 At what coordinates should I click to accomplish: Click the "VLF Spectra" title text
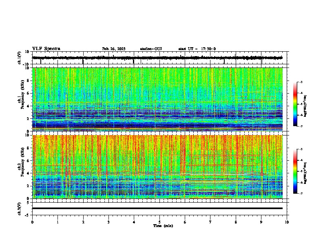pyautogui.click(x=46, y=49)
